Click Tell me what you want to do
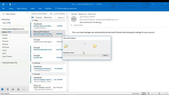 click(x=67, y=8)
